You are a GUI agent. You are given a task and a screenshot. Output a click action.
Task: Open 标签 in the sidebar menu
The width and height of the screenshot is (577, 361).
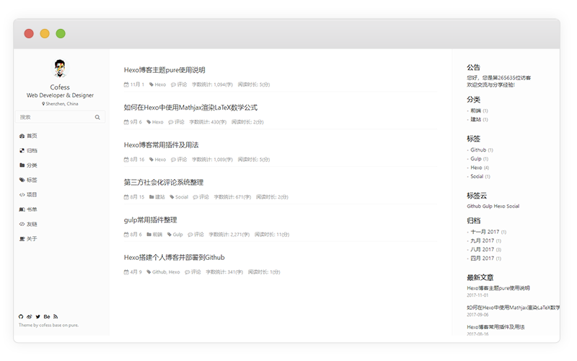(32, 180)
